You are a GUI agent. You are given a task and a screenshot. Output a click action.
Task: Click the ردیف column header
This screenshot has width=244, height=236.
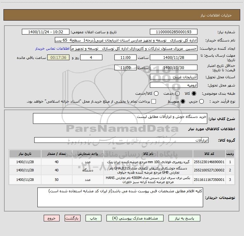click(230, 154)
